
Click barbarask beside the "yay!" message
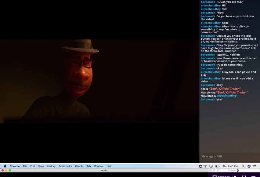(208, 99)
